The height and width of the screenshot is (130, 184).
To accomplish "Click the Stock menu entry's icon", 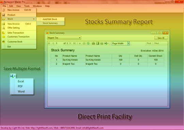I will coord(3,19).
